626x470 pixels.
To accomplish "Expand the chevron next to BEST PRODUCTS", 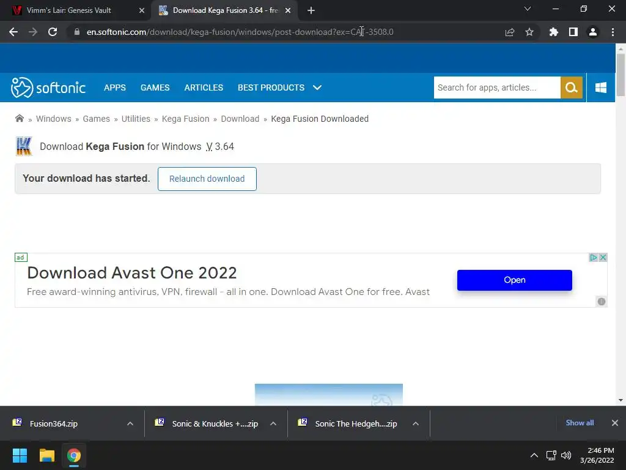I will [x=317, y=88].
